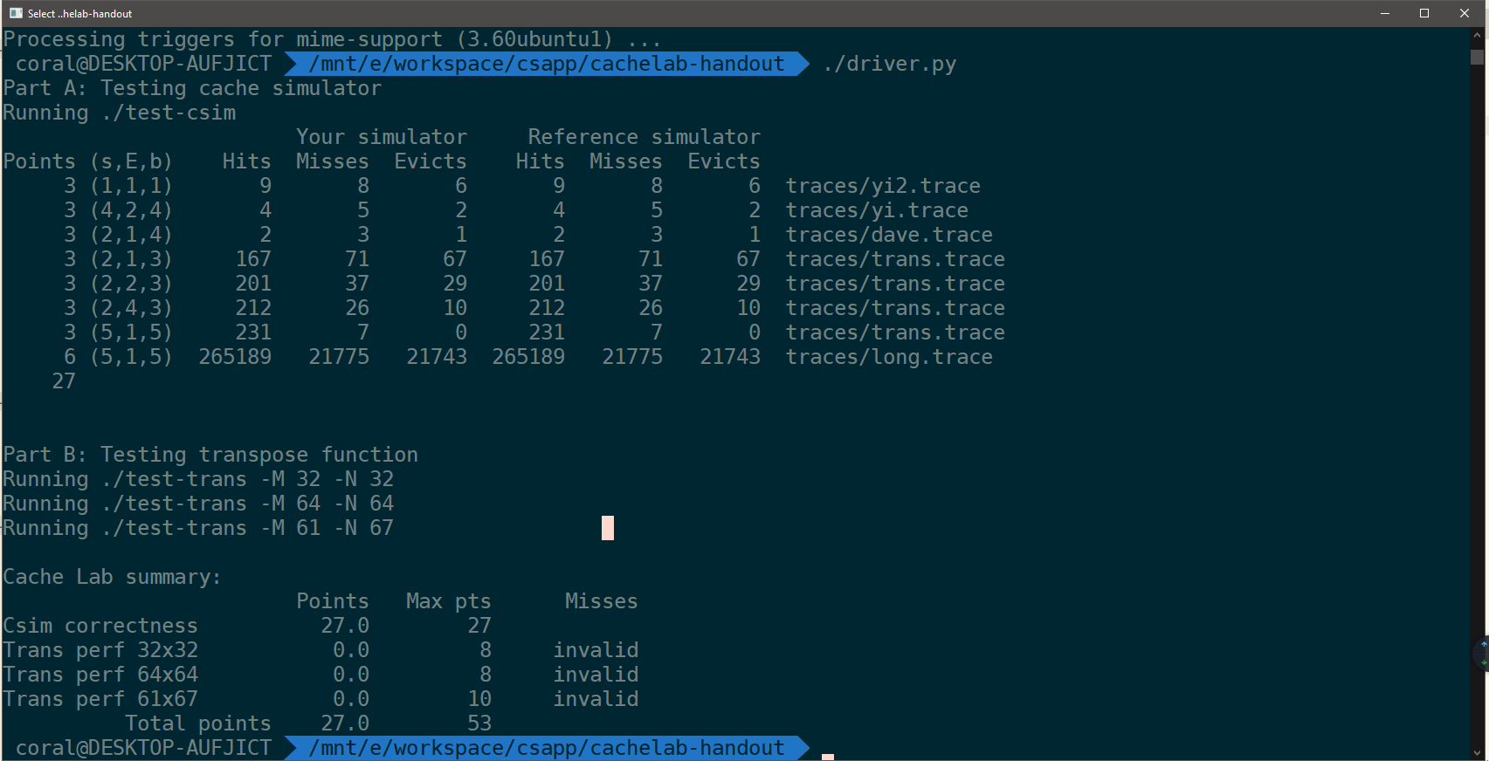The width and height of the screenshot is (1489, 761).
Task: Click the 'Trans perf 32x32' row label
Action: 100,650
